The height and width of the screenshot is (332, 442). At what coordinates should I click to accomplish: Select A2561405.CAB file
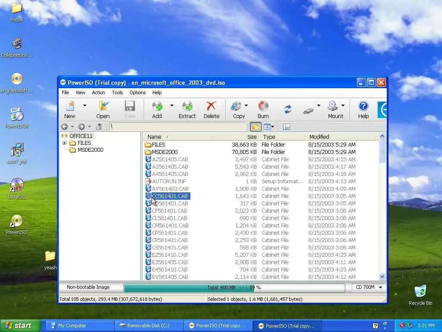(x=170, y=159)
